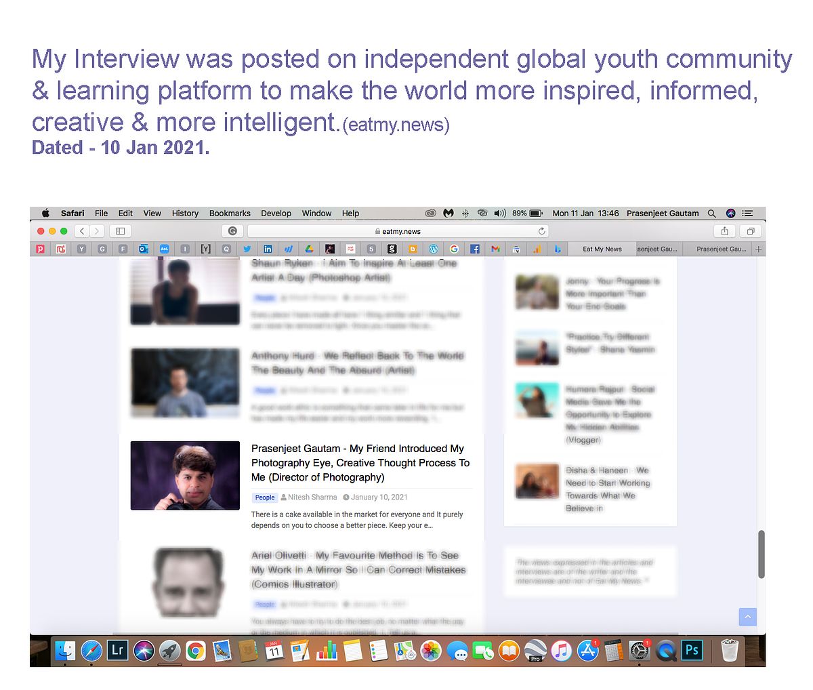The image size is (813, 690).
Task: Open the volume control in menu bar
Action: point(500,213)
